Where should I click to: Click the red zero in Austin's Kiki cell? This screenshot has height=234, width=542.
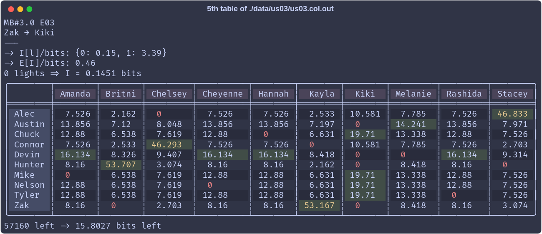coord(358,124)
